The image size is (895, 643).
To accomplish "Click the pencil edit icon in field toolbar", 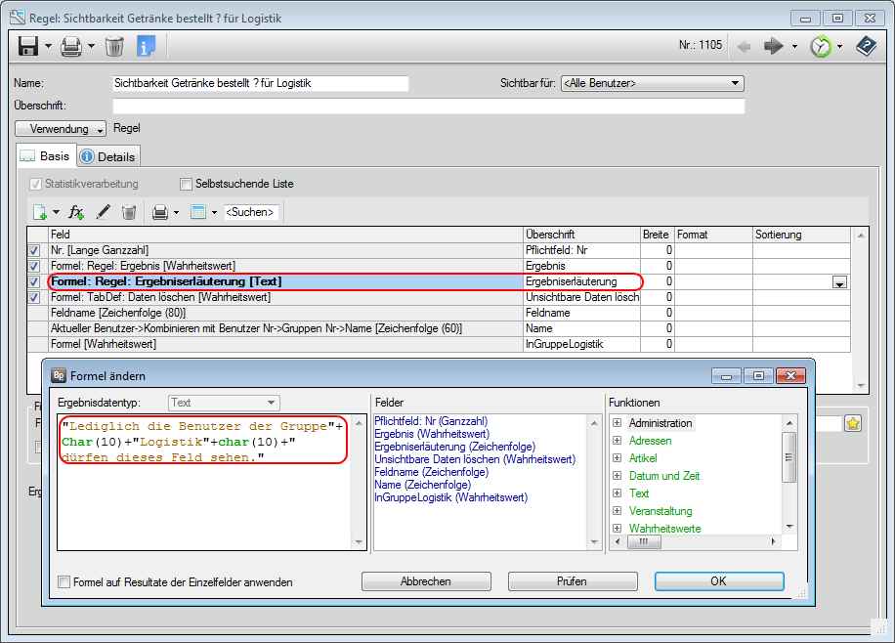I will click(103, 212).
